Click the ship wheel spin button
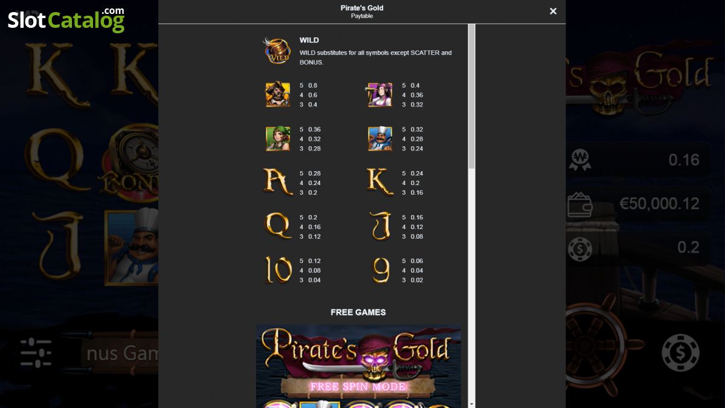The height and width of the screenshot is (408, 725). pyautogui.click(x=595, y=346)
